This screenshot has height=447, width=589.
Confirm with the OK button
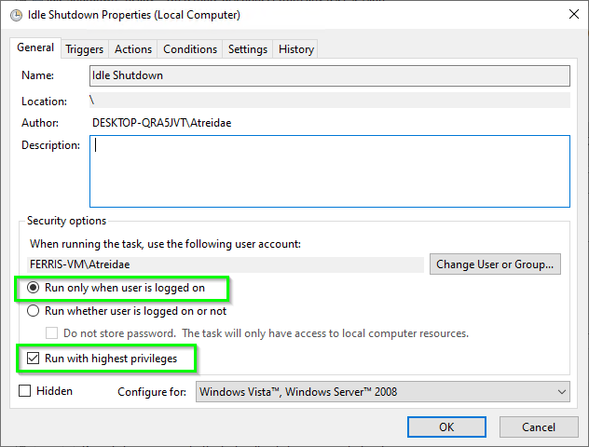(x=446, y=427)
